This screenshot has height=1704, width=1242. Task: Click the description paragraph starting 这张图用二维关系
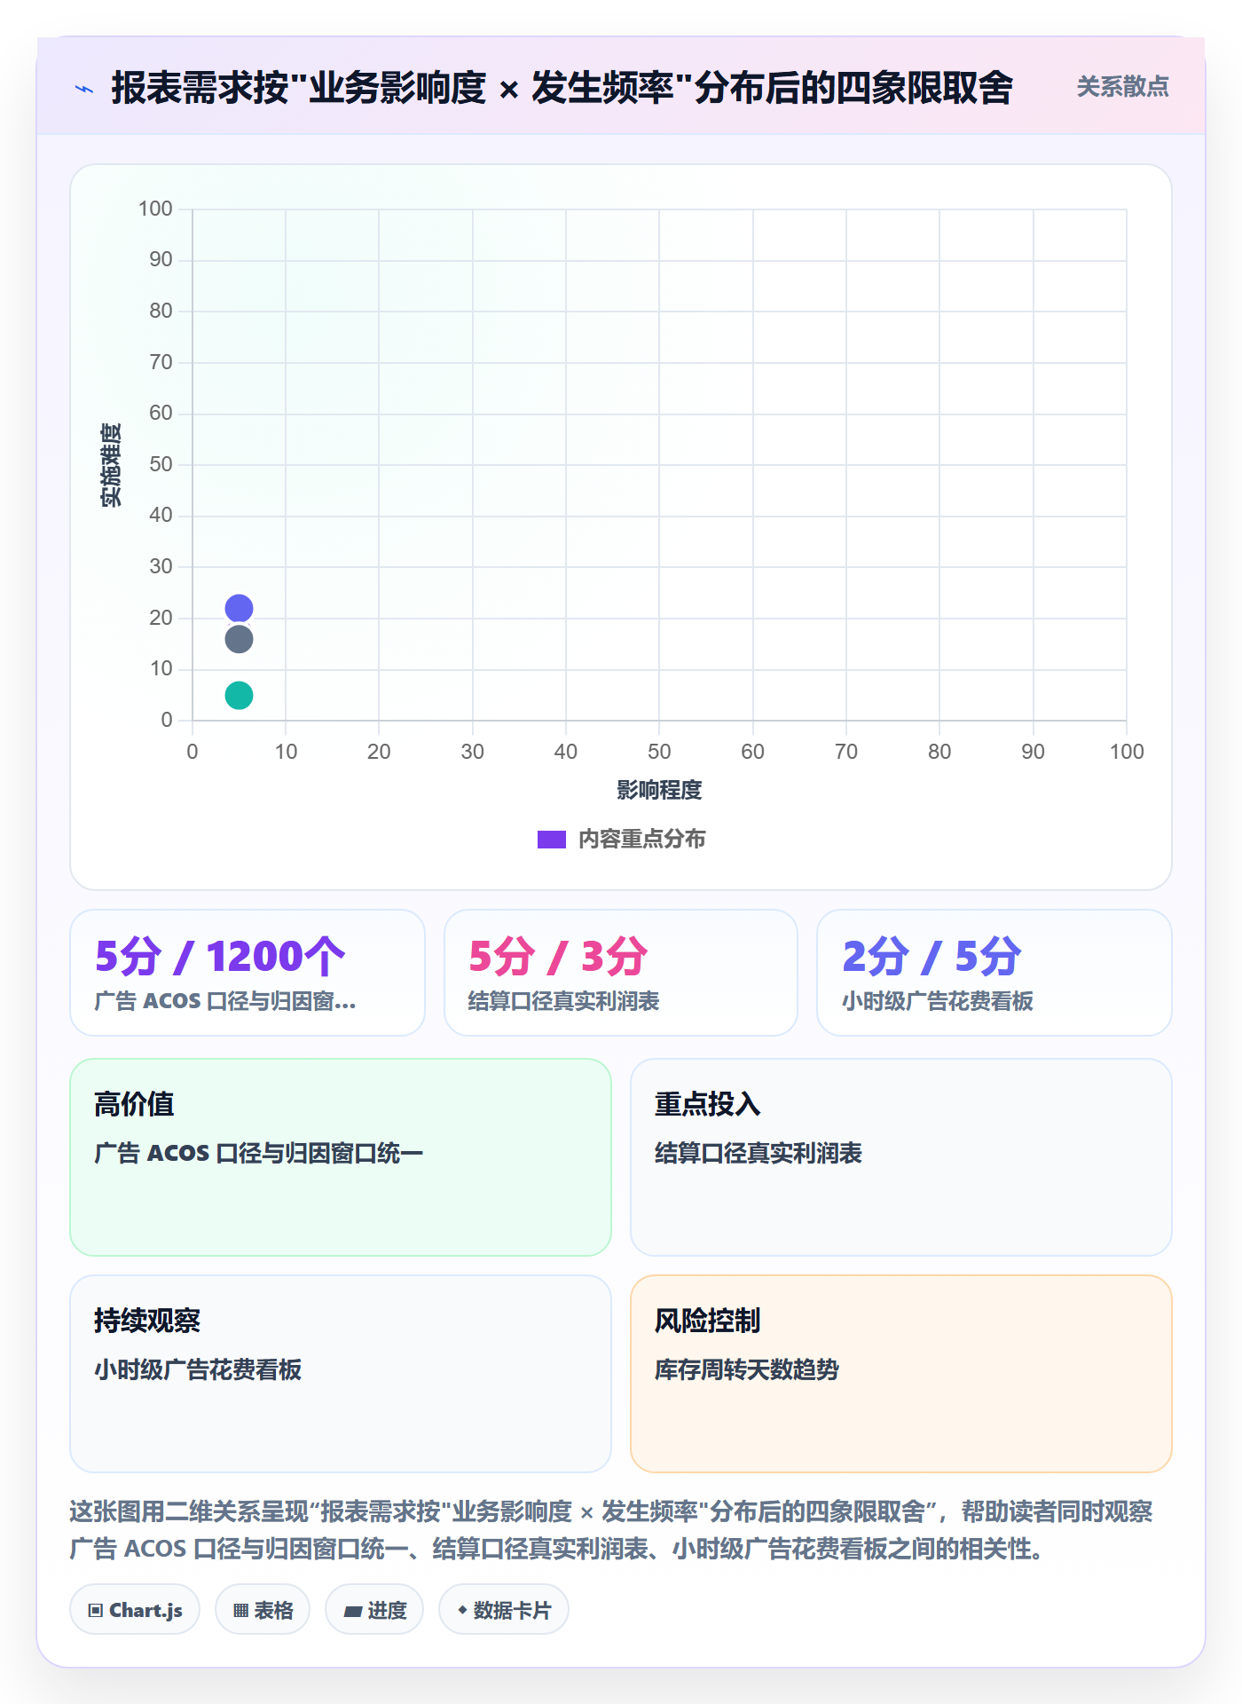pos(611,1530)
